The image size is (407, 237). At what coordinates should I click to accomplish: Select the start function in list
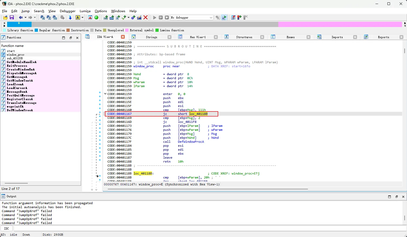click(11, 51)
